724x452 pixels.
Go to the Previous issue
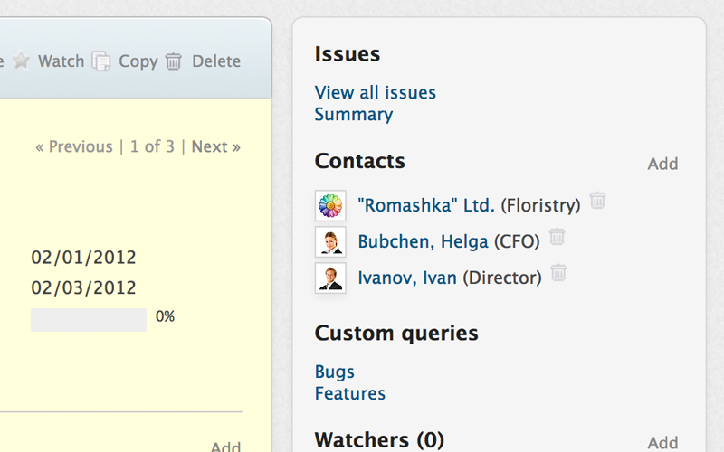pos(74,146)
